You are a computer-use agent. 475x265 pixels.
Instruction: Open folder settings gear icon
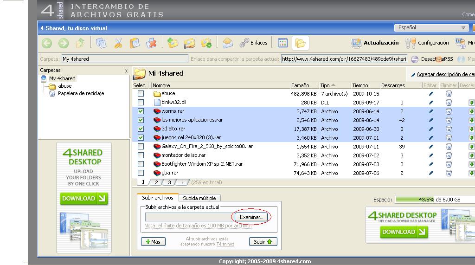click(206, 43)
